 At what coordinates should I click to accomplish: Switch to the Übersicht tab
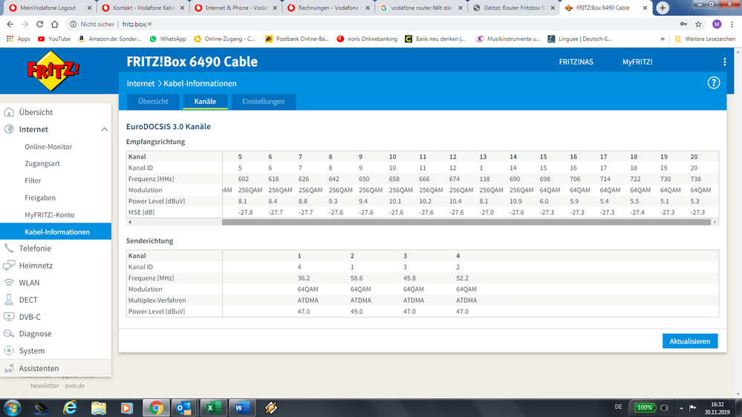153,102
